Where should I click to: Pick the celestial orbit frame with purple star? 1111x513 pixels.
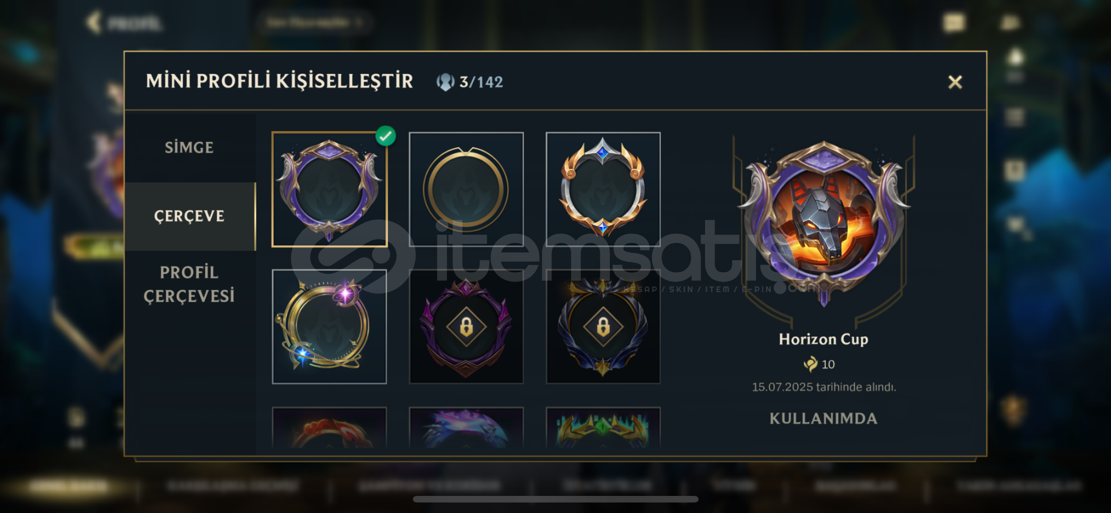(x=329, y=327)
